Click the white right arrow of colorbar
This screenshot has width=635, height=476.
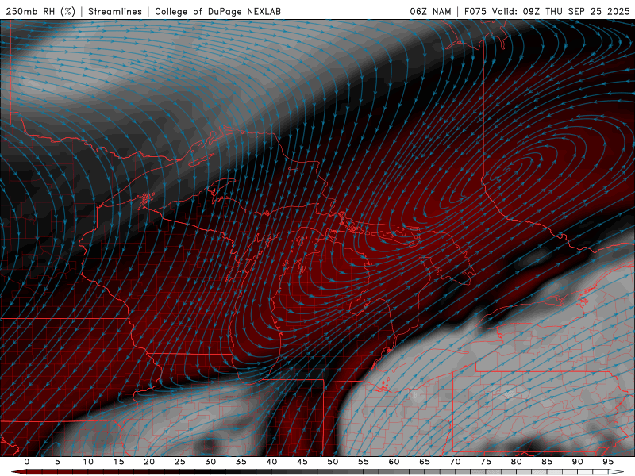617,472
